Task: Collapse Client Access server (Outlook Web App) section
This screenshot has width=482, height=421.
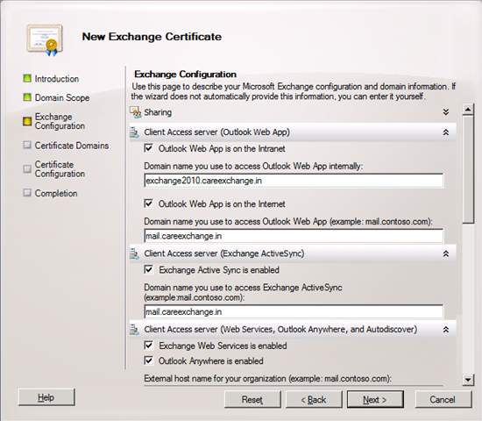Action: tap(446, 132)
